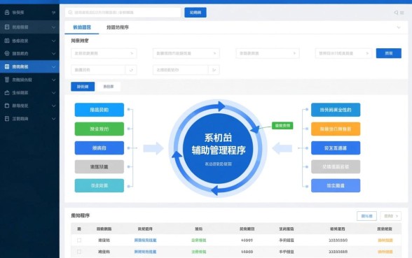Tick the checkbox in the first table row
412x258 pixels.
point(79,241)
